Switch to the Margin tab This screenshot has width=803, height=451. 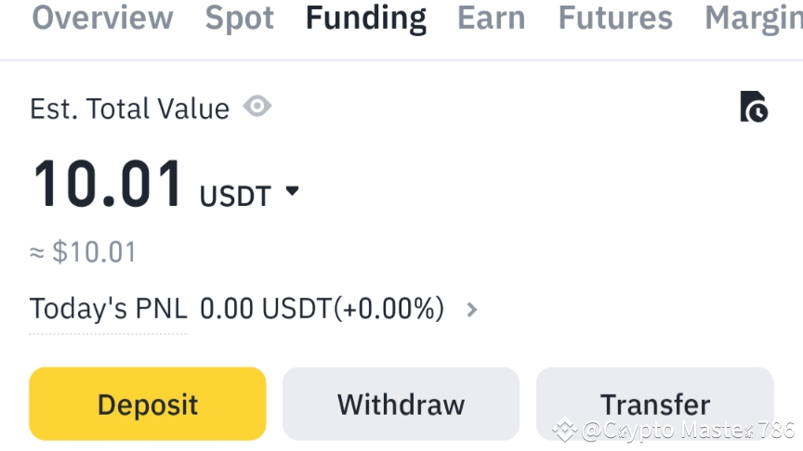(753, 19)
